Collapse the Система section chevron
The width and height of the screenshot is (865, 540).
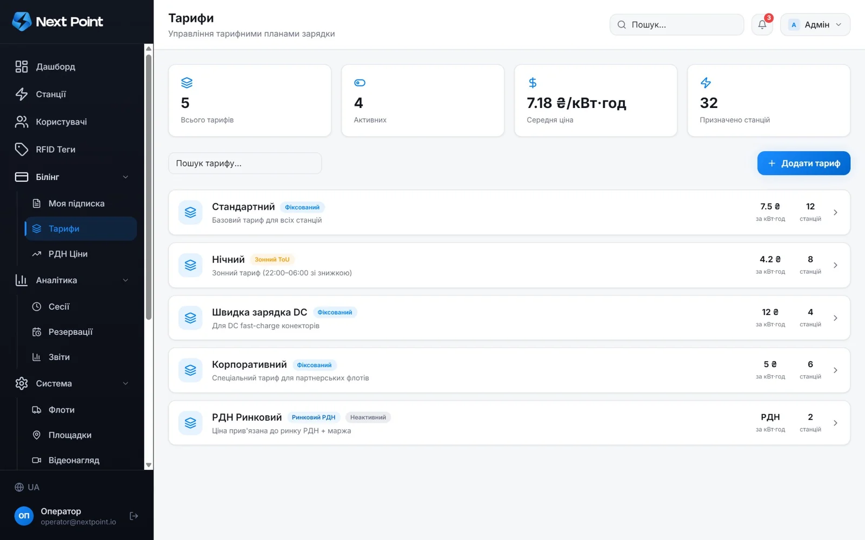click(125, 383)
